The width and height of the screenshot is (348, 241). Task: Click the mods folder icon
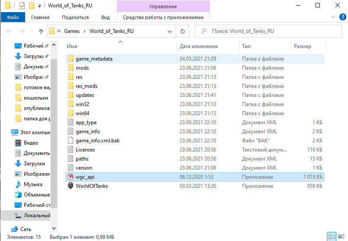click(71, 68)
